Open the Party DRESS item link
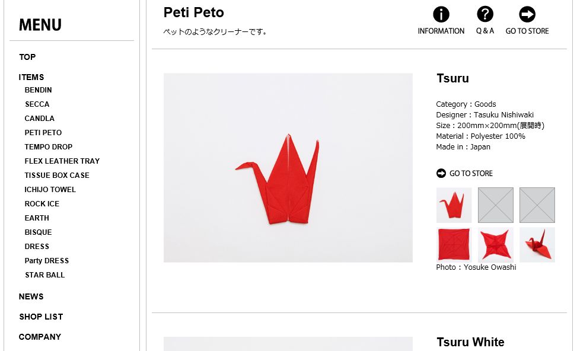The image size is (577, 351). click(x=46, y=261)
